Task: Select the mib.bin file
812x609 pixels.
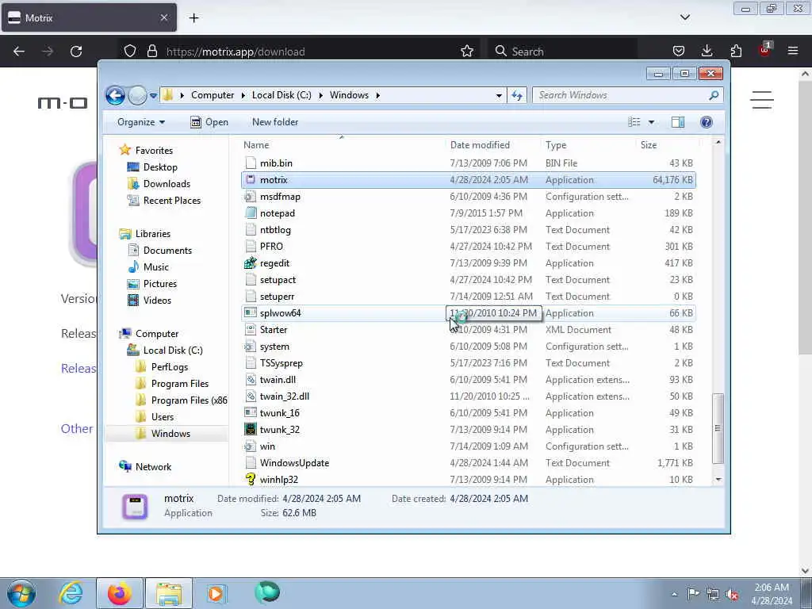Action: [469, 163]
